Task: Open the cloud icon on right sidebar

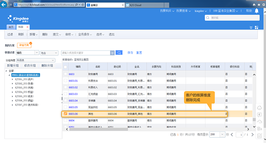Action: pos(260,121)
